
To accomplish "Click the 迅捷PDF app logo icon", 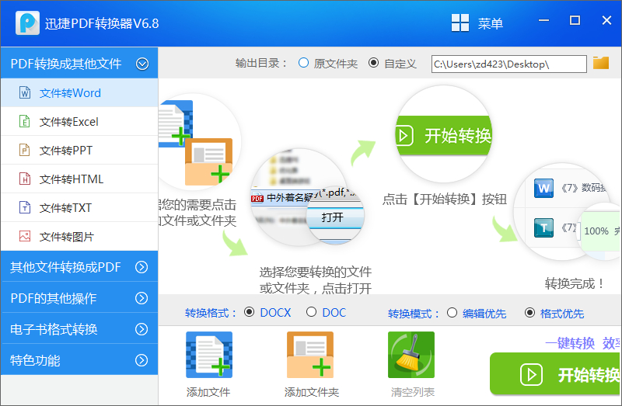I will click(30, 23).
